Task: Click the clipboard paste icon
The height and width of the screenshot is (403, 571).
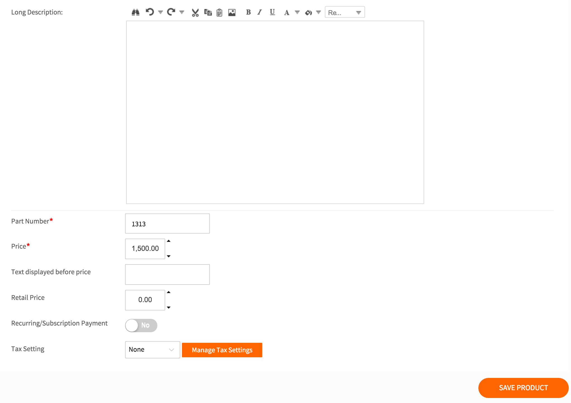Action: coord(220,13)
